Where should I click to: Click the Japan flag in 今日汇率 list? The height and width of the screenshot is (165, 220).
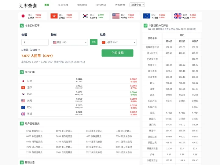tap(23, 81)
